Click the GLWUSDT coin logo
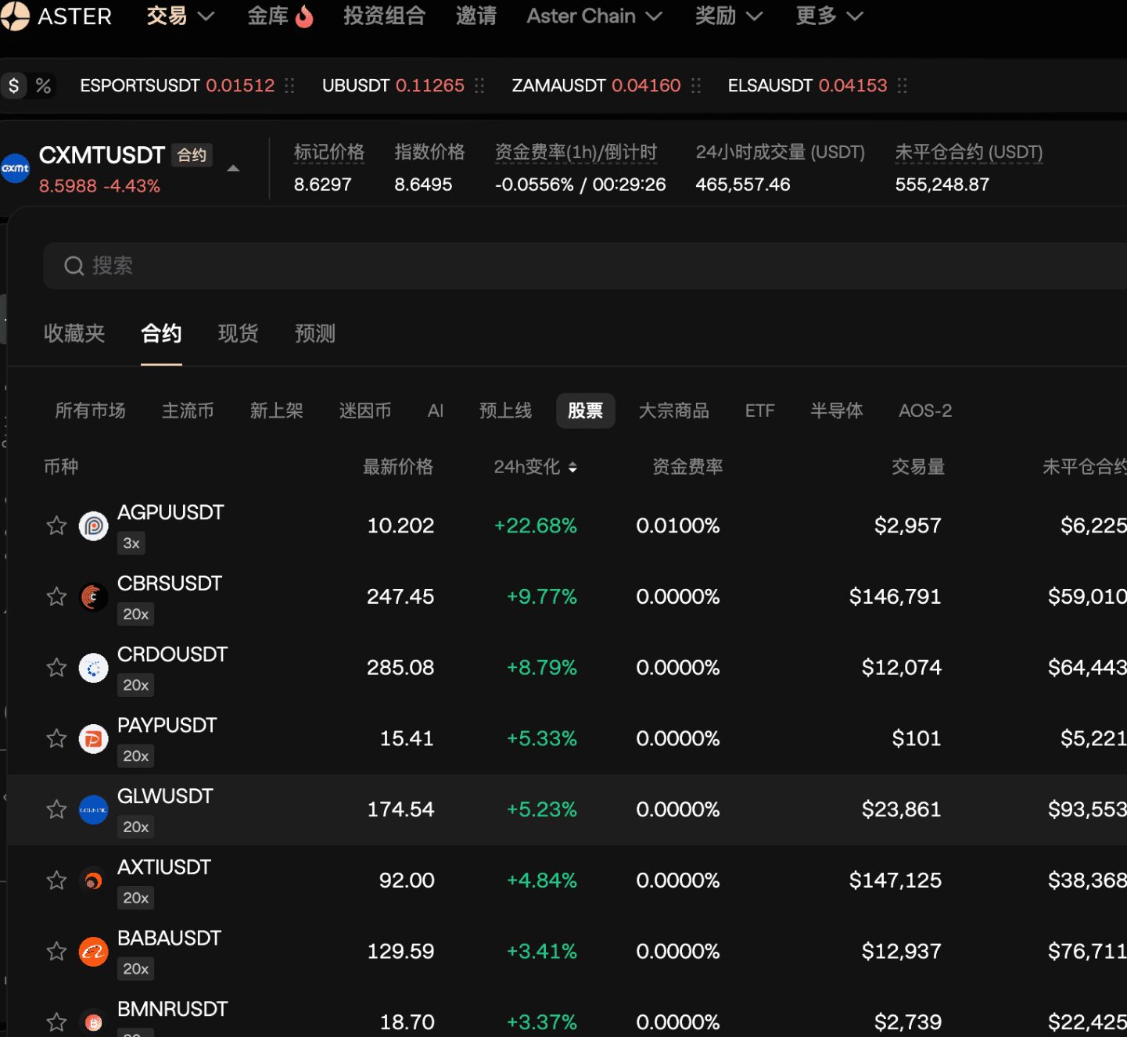Viewport: 1127px width, 1037px height. tap(94, 809)
